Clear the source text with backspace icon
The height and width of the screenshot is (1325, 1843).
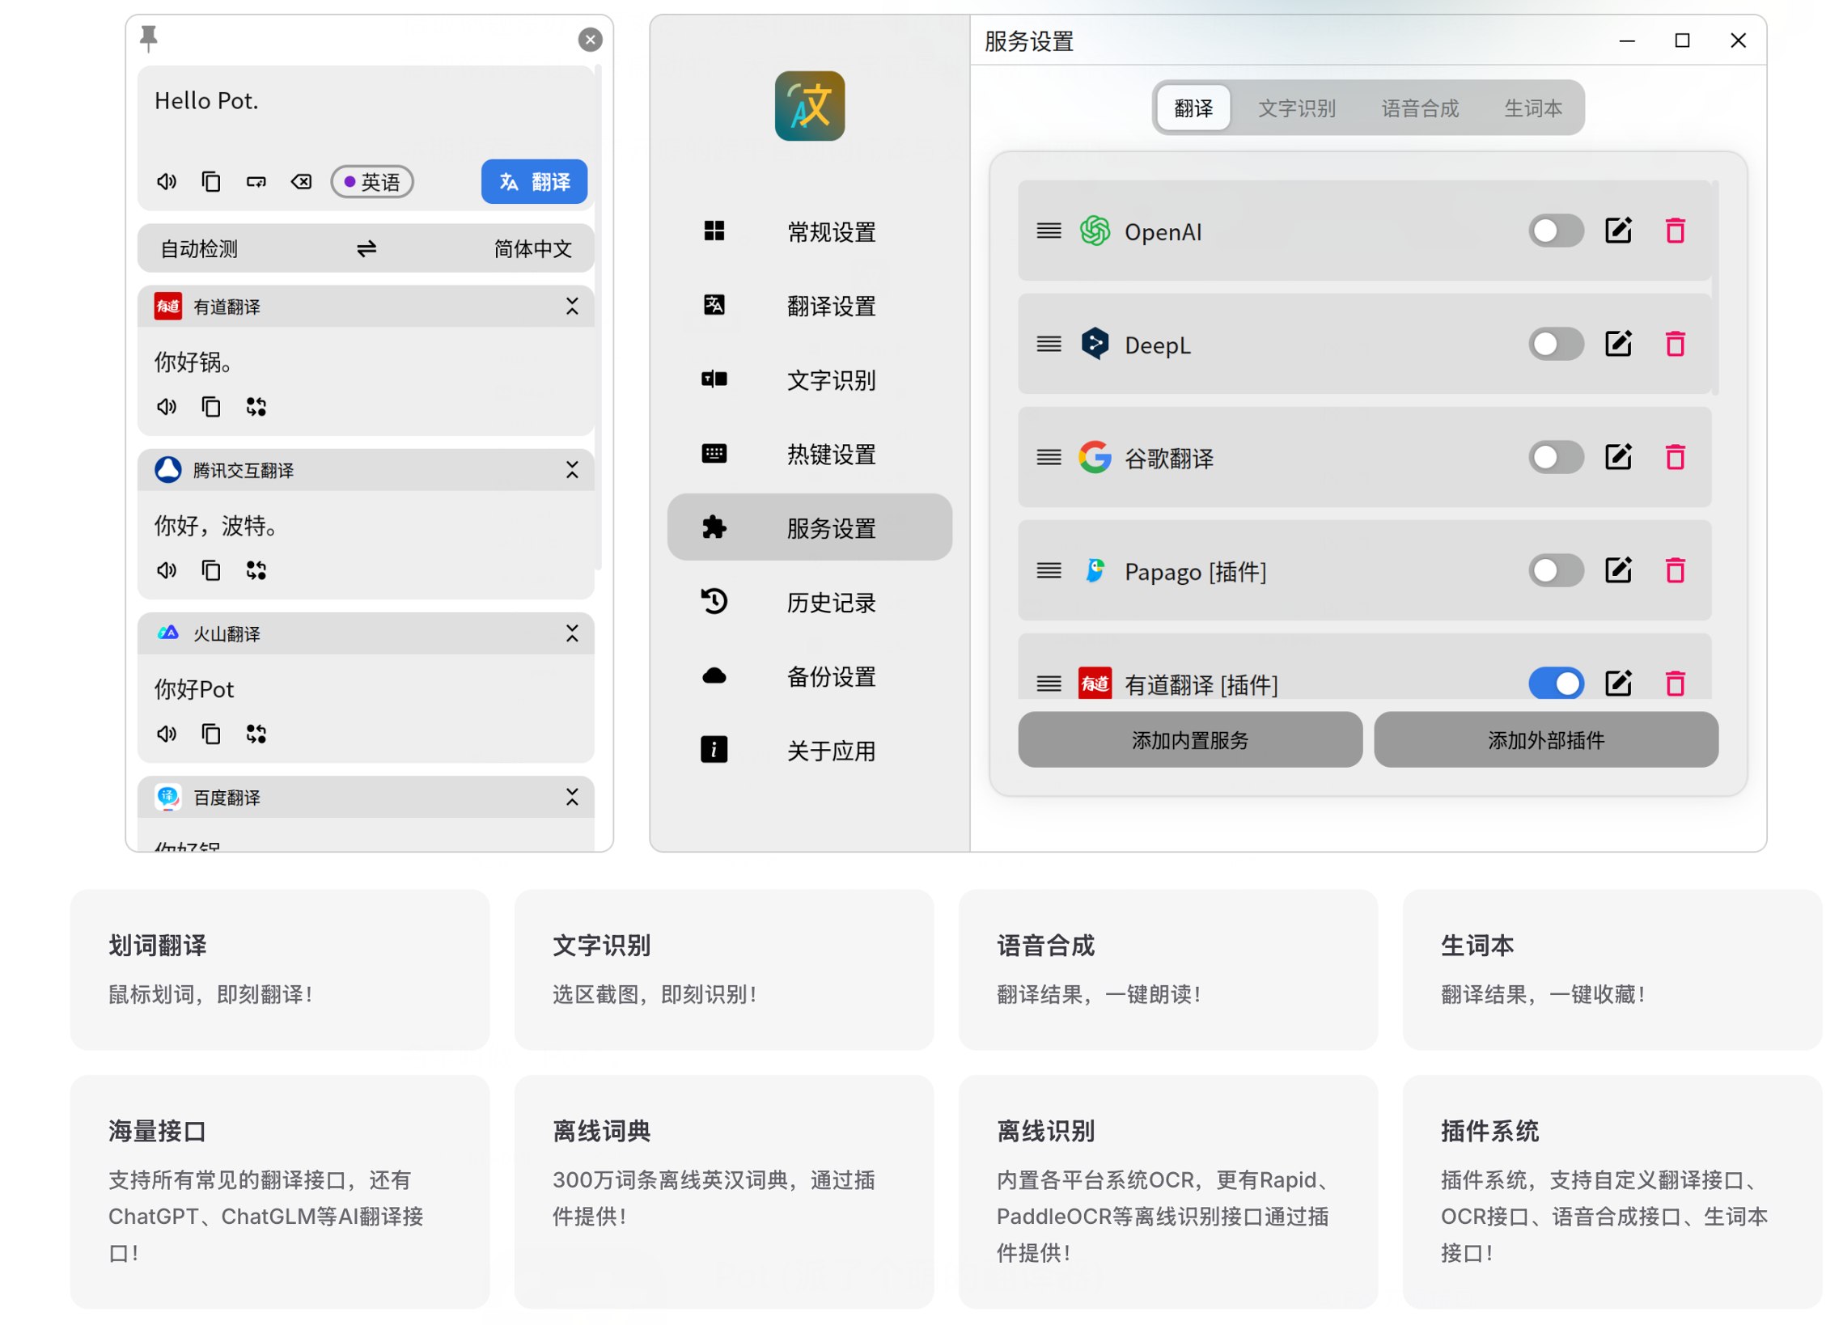pos(302,181)
